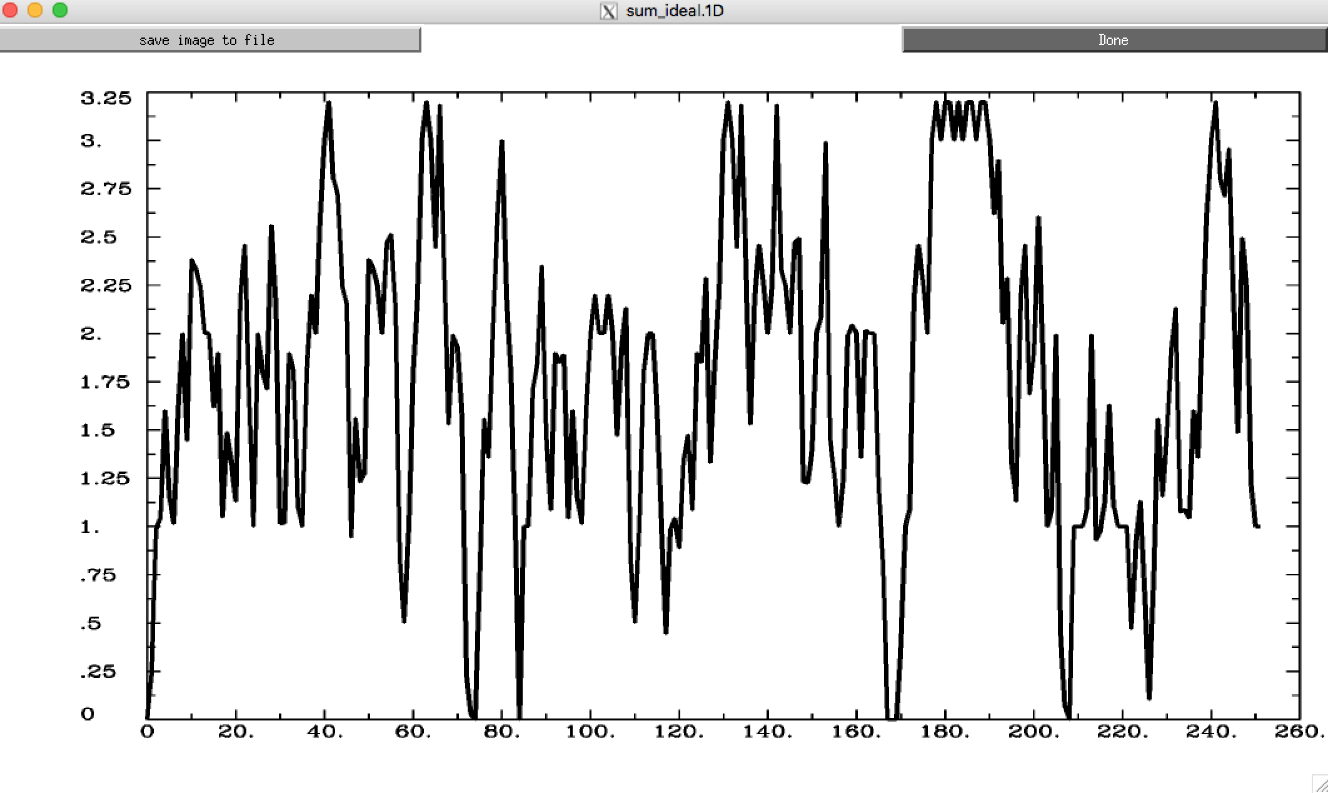Click the x-axis label 80.

click(x=502, y=731)
